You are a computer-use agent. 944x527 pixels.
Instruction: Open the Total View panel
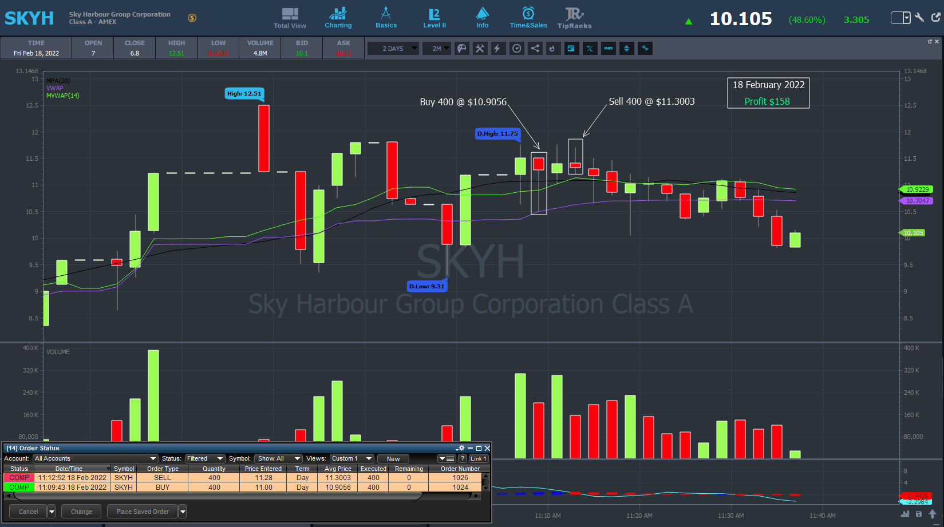[290, 18]
